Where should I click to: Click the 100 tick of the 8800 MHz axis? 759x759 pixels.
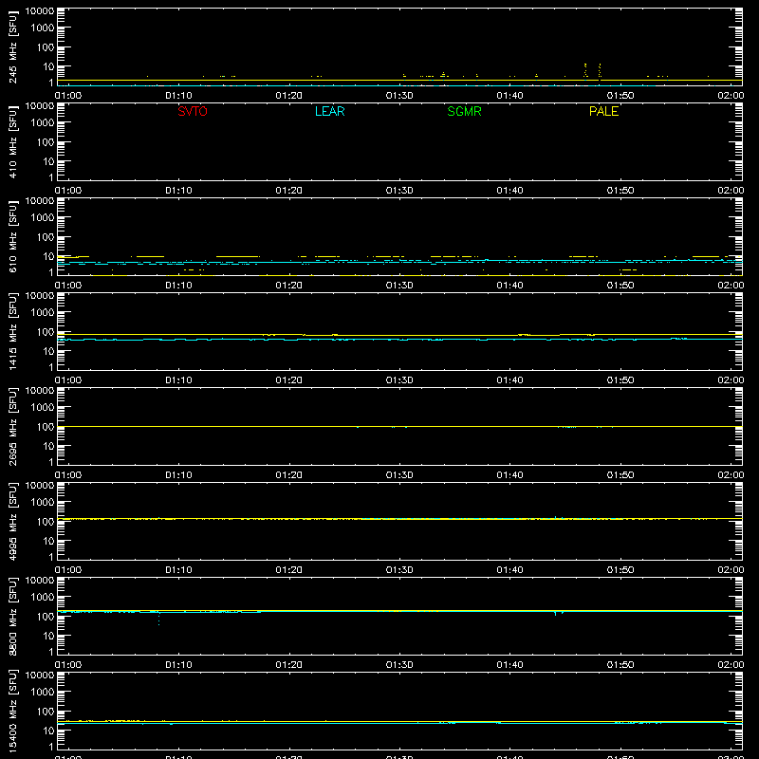coord(46,617)
